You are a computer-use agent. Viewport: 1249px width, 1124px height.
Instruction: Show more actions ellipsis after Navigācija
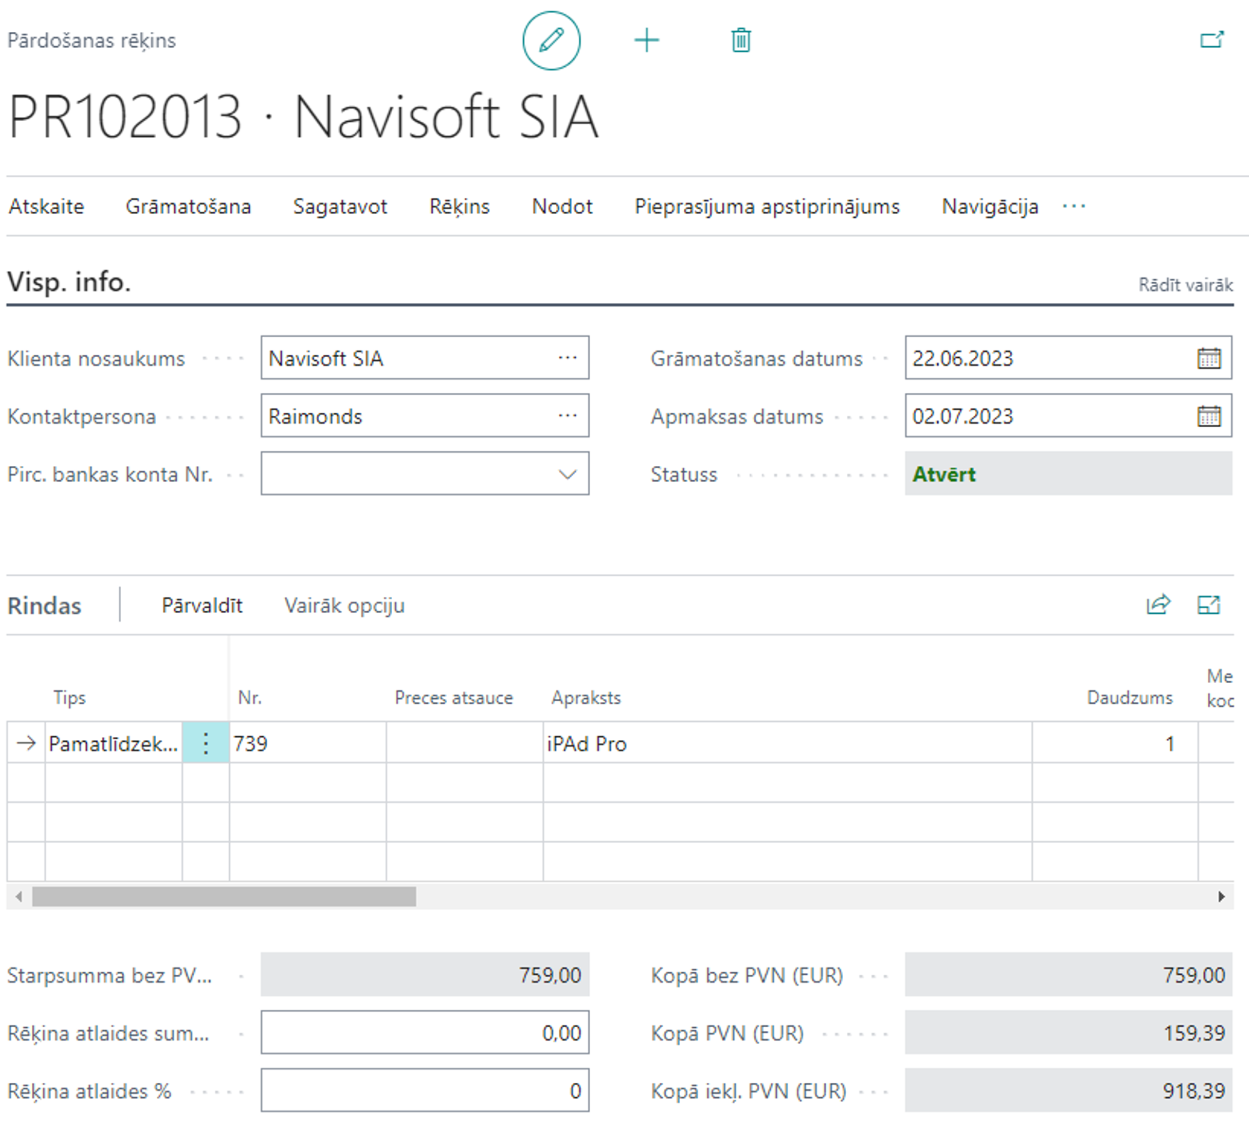1074,206
